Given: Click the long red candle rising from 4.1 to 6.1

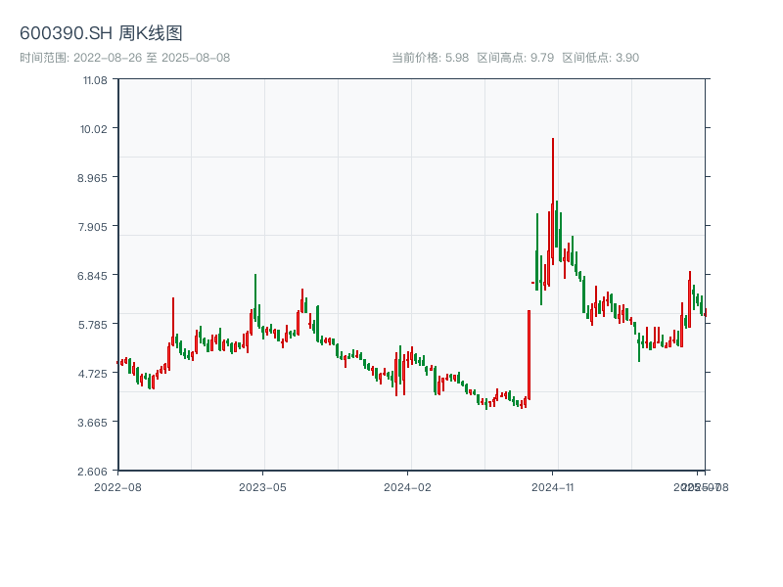Looking at the screenshot, I should (529, 355).
